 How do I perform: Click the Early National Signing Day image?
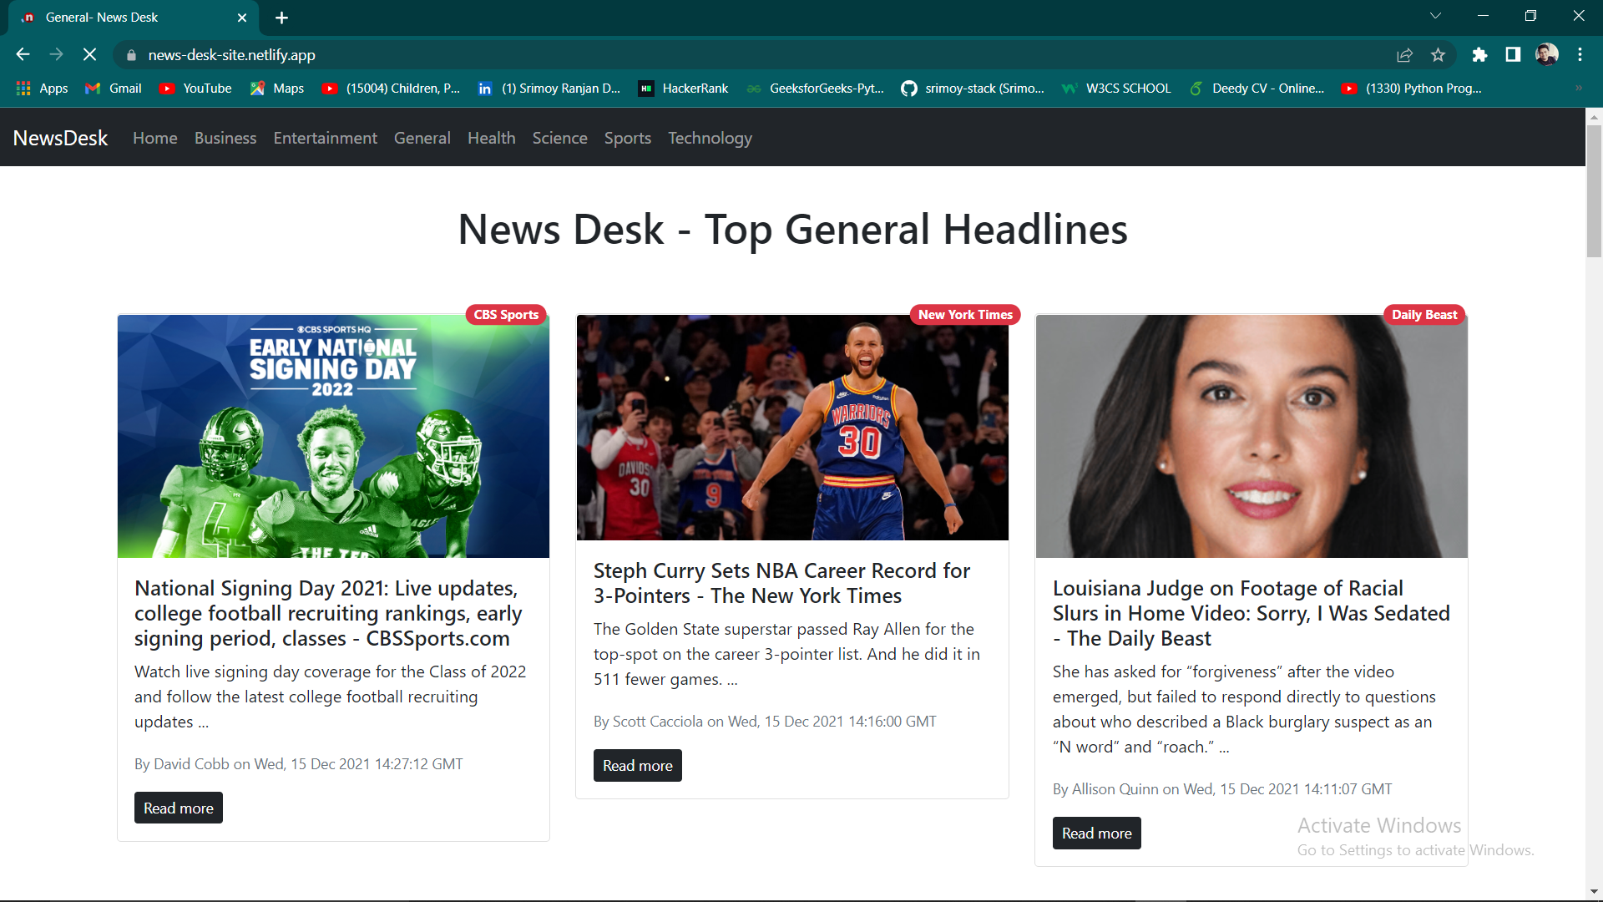pyautogui.click(x=333, y=436)
